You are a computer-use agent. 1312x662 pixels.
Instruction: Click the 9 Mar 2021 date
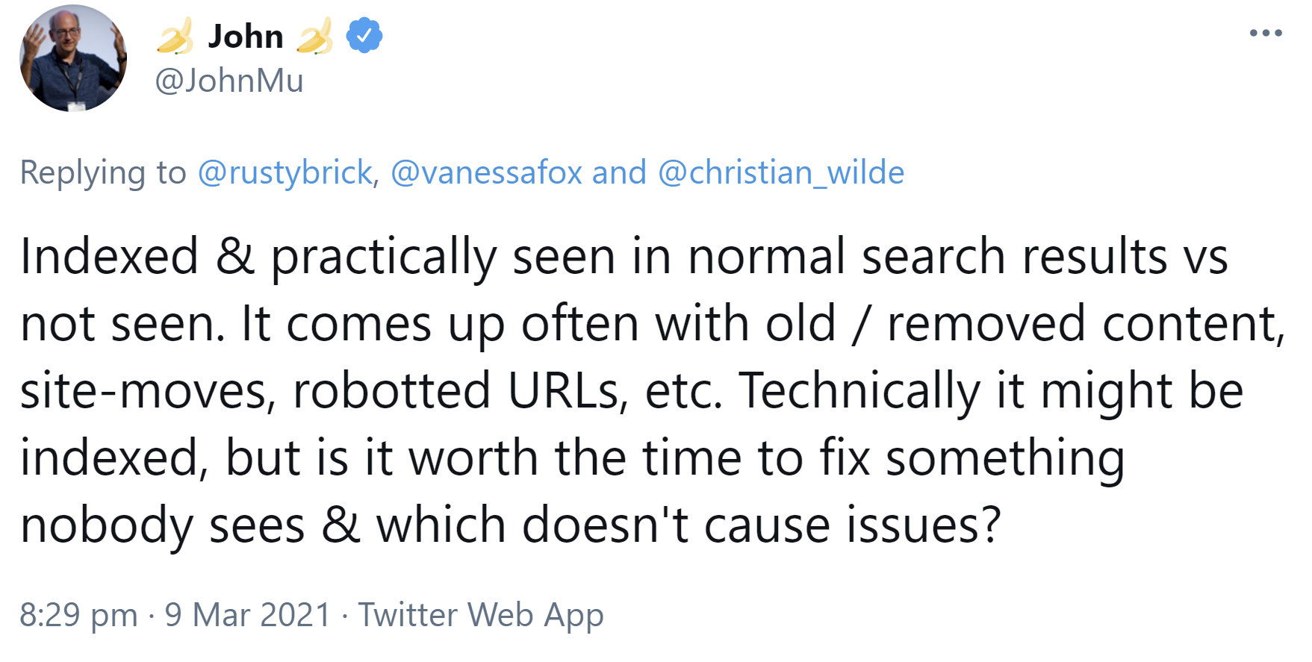[248, 615]
